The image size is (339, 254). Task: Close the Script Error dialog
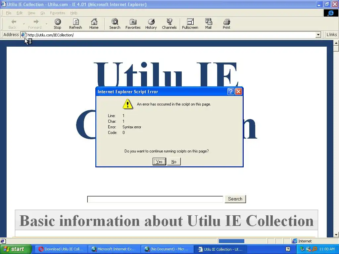click(238, 92)
